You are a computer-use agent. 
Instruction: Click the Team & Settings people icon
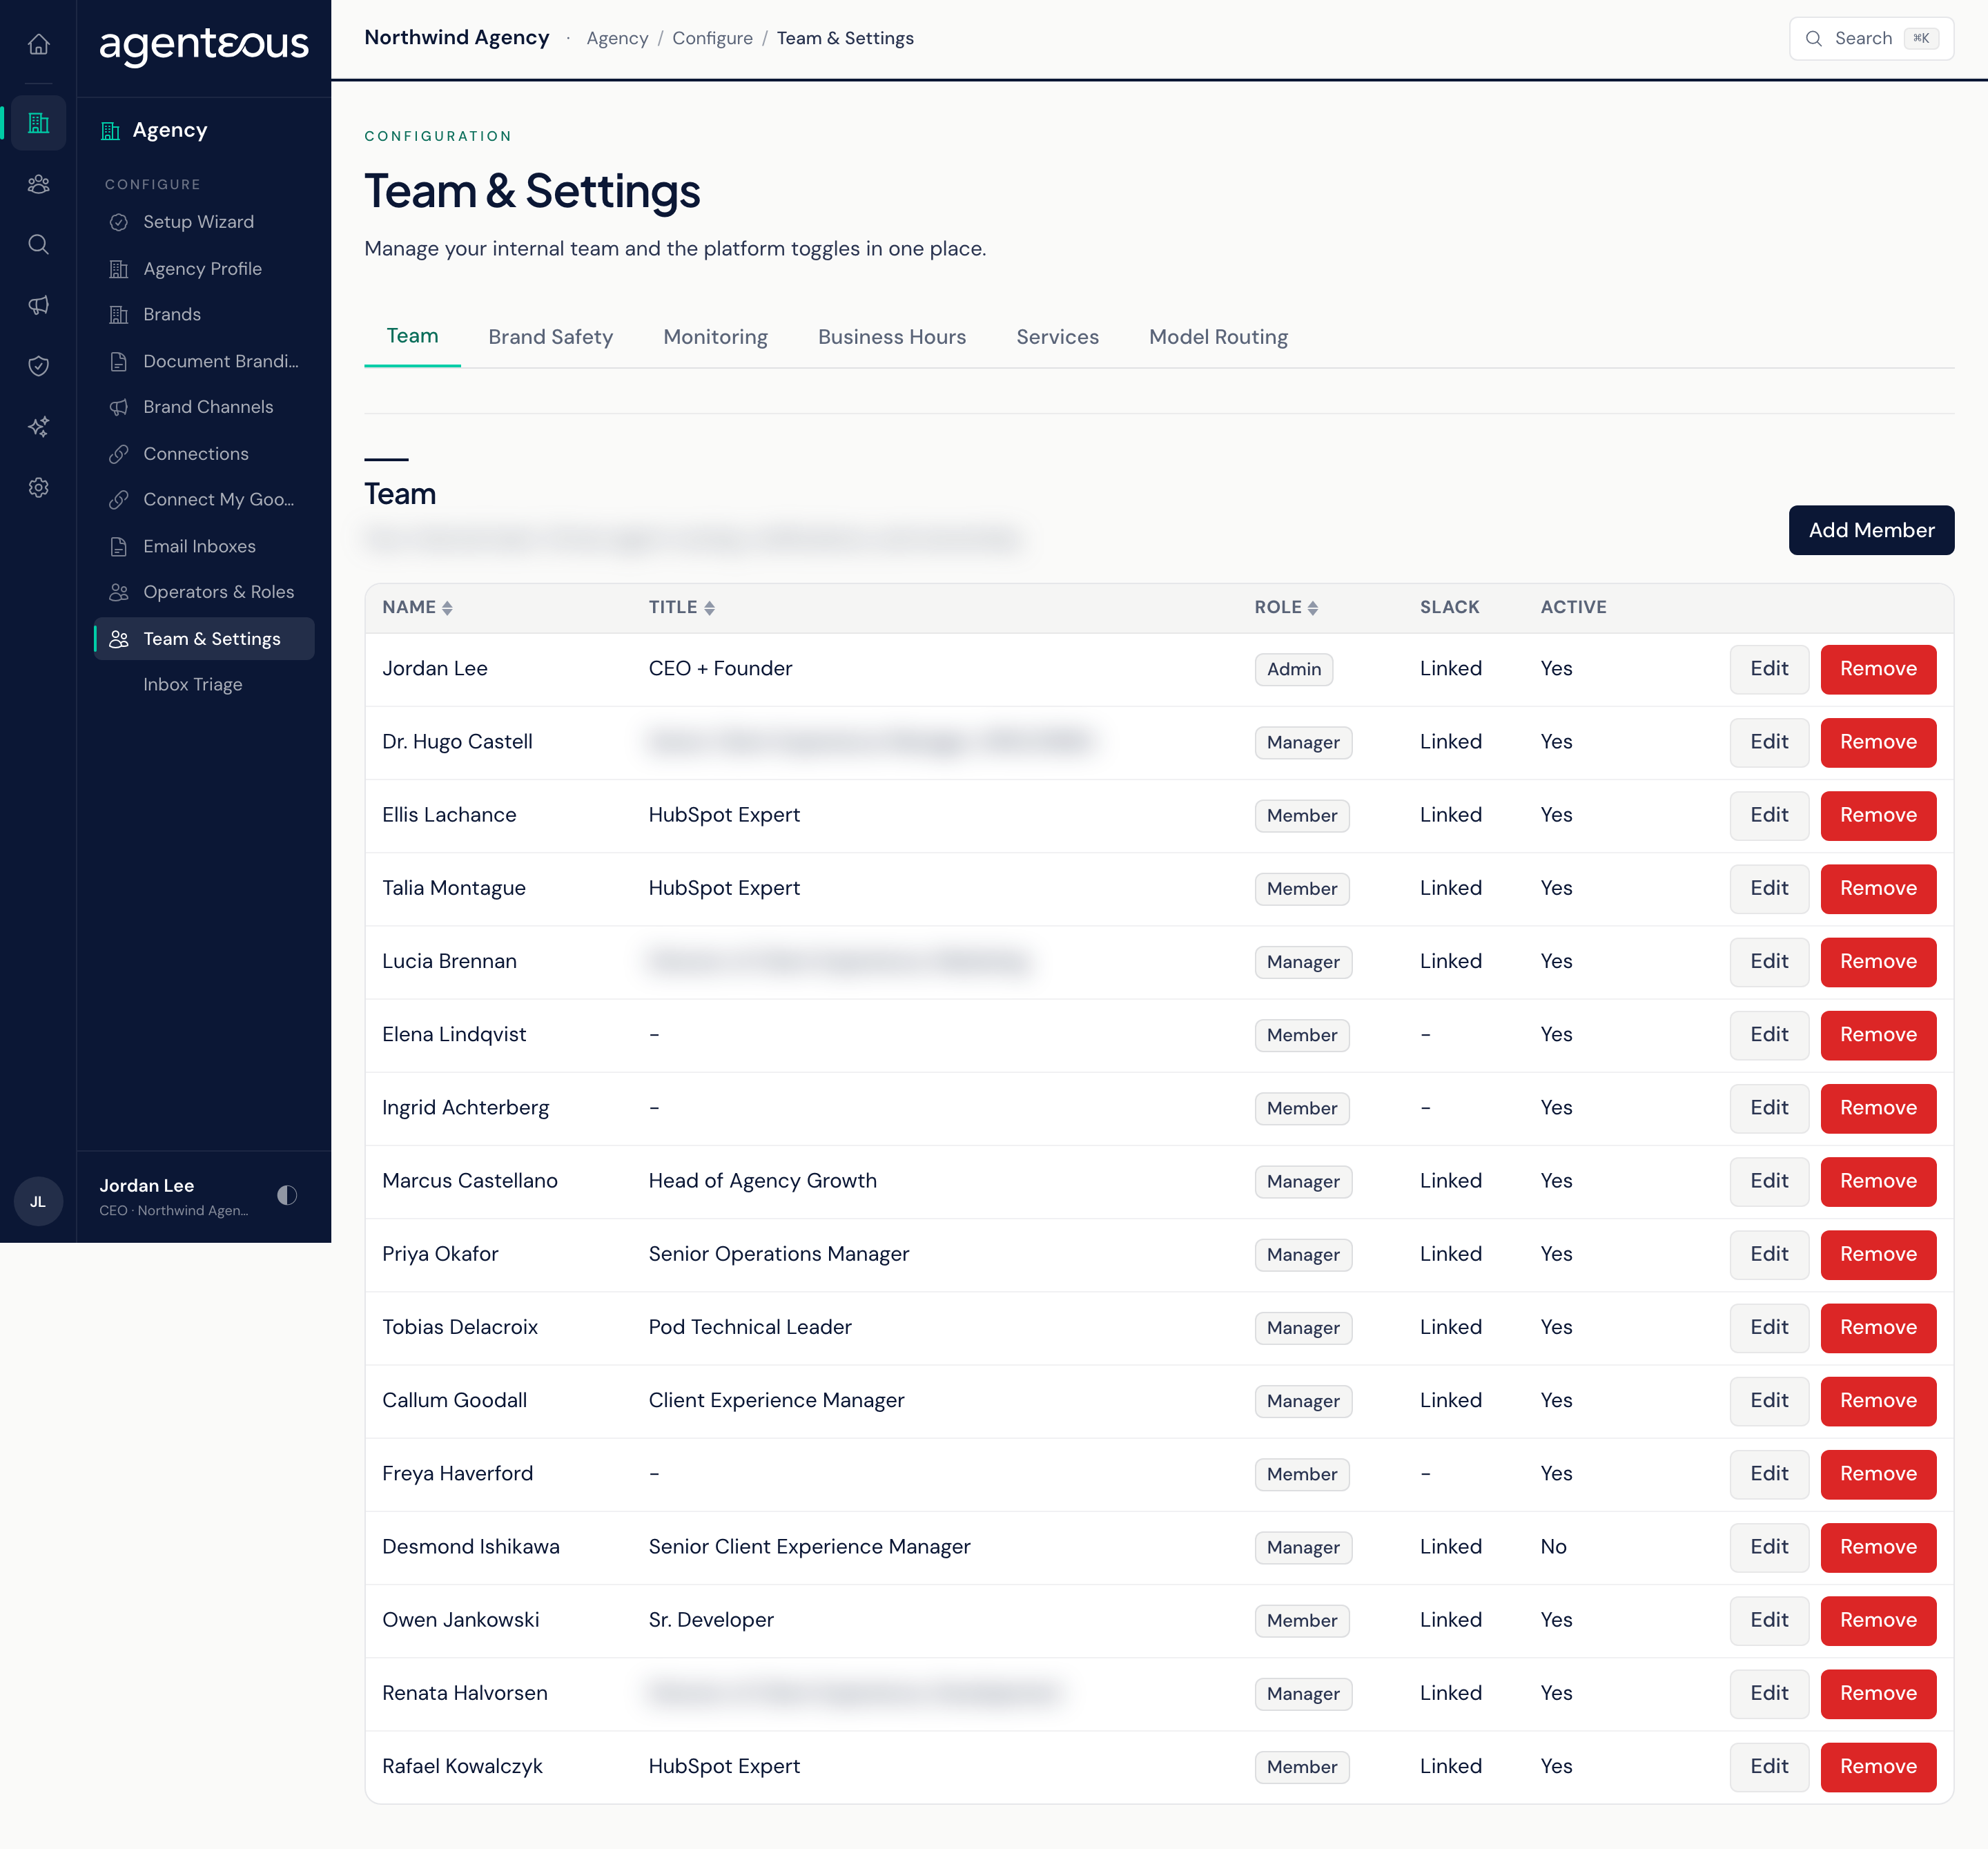pyautogui.click(x=119, y=639)
